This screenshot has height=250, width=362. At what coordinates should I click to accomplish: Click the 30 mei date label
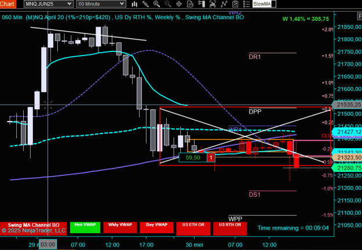[x=195, y=245]
